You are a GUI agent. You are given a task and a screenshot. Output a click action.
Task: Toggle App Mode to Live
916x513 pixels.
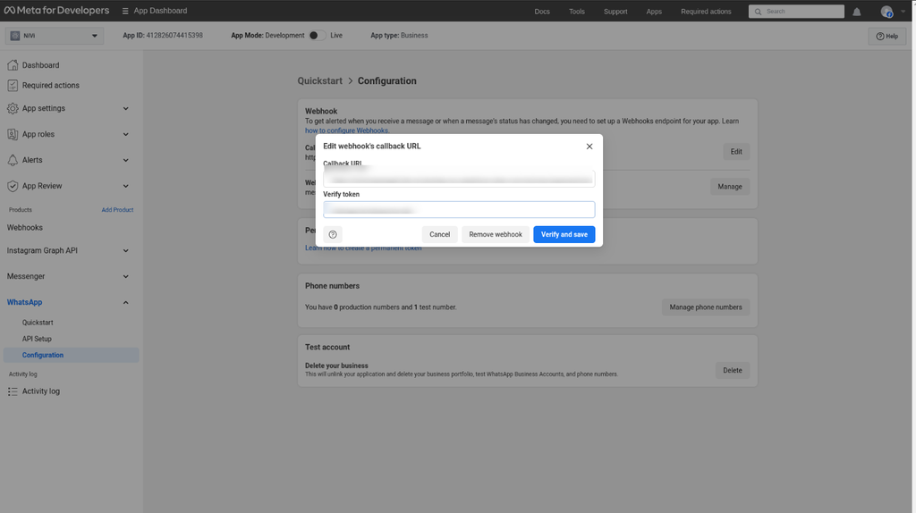coord(317,36)
